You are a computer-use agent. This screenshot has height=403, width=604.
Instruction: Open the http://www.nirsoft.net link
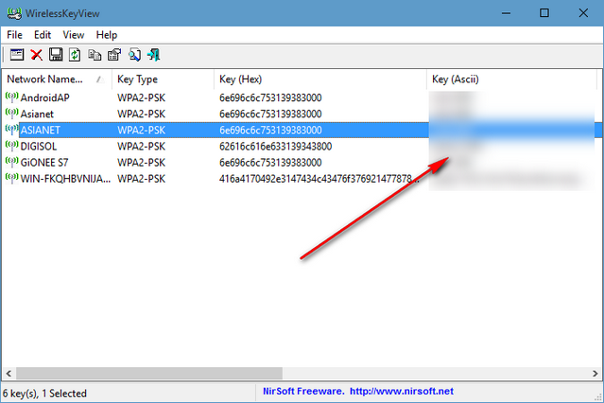pos(402,392)
